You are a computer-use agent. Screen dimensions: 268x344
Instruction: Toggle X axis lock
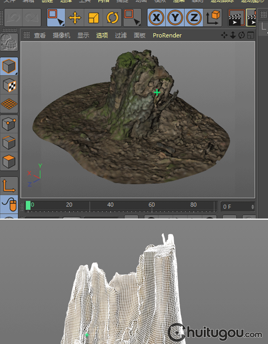[x=157, y=18]
